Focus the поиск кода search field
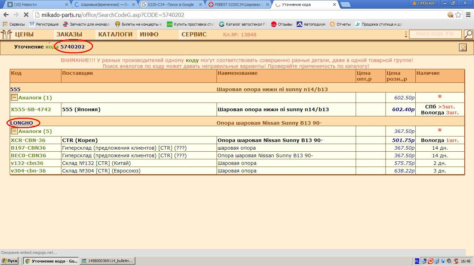 tap(435, 34)
